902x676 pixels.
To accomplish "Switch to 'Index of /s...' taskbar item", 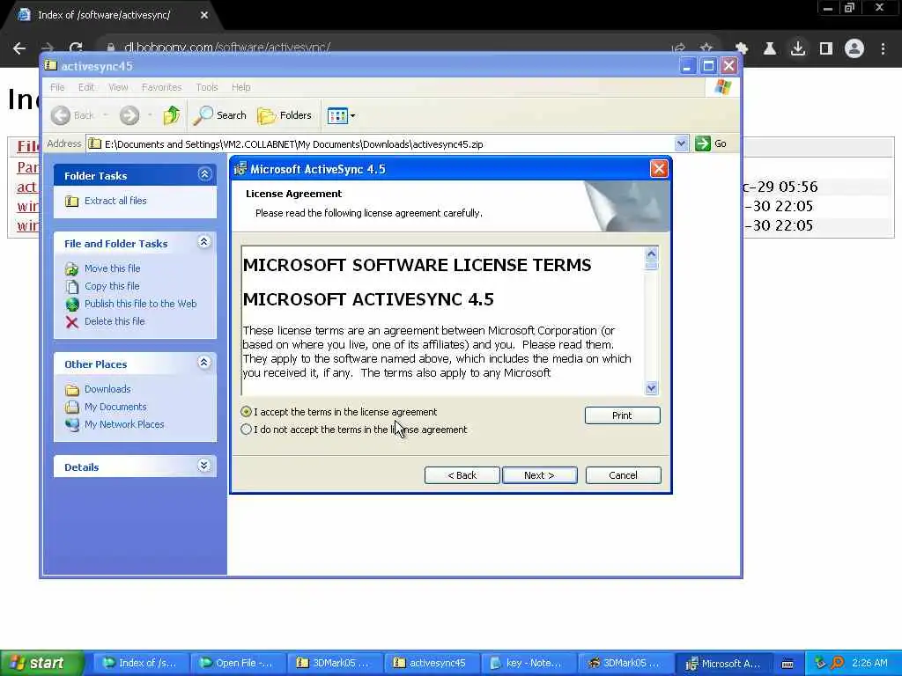I will click(141, 664).
